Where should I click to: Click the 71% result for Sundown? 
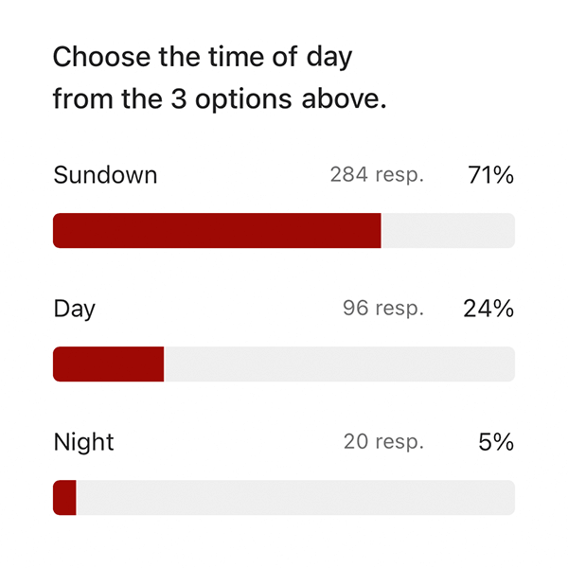[x=489, y=175]
